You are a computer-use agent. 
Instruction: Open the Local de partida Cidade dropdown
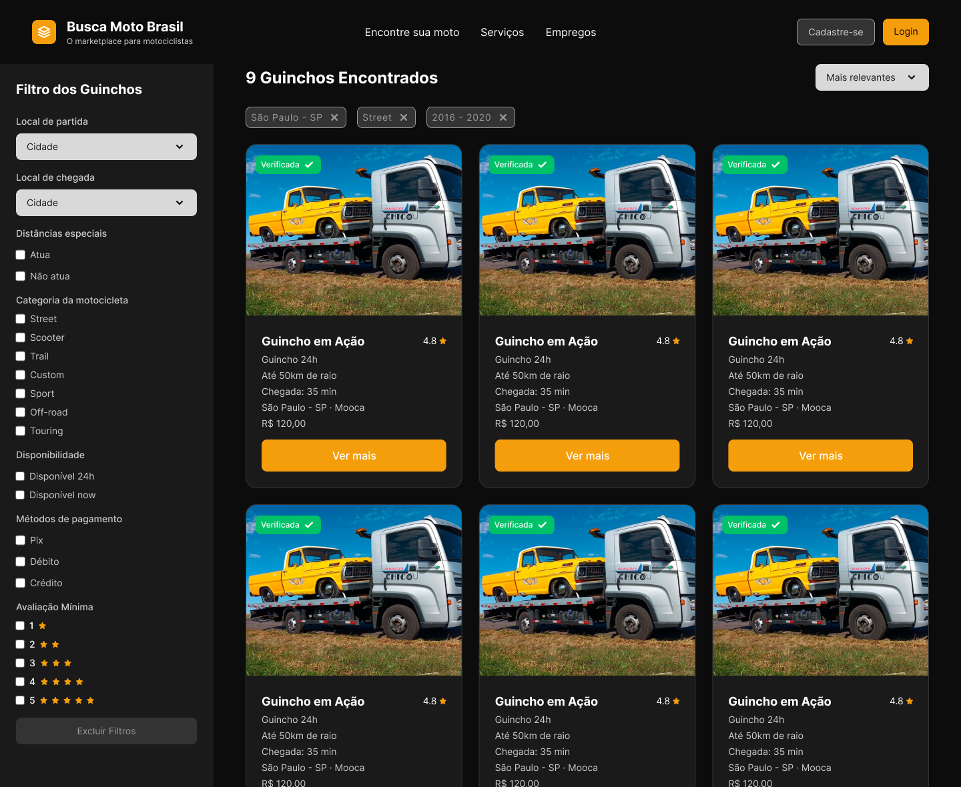[106, 147]
